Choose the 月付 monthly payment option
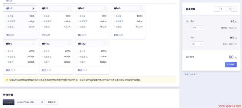Viewport: 242px width, 108px height. coord(187,21)
